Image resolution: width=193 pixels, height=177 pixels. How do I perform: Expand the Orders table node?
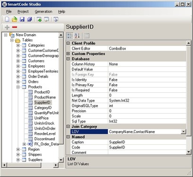click(18, 82)
